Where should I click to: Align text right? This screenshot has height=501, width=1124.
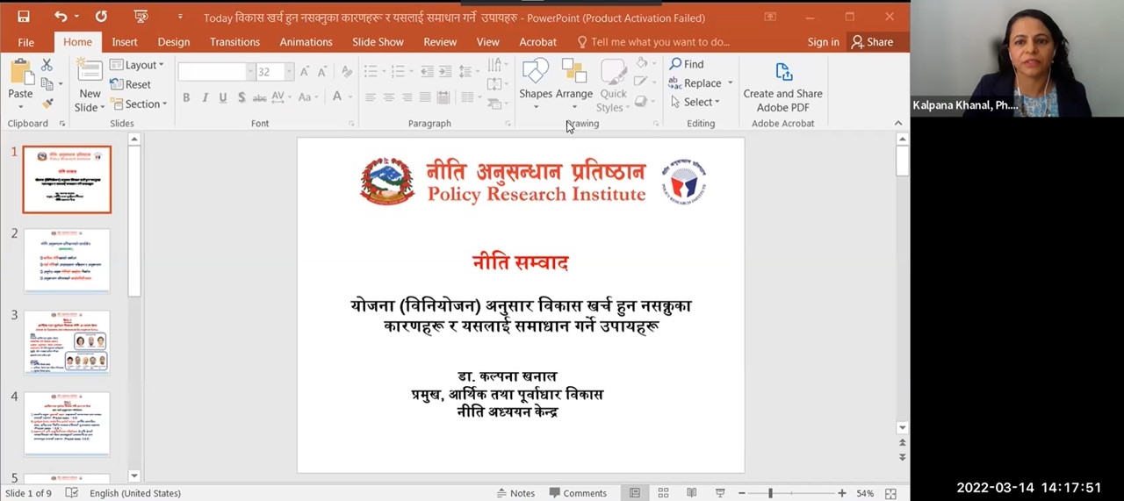[x=407, y=97]
